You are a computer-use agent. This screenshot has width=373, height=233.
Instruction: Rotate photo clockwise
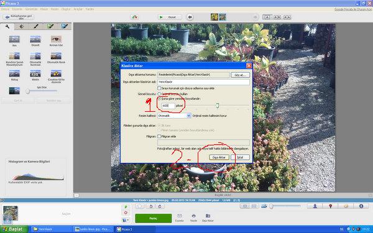click(160, 206)
